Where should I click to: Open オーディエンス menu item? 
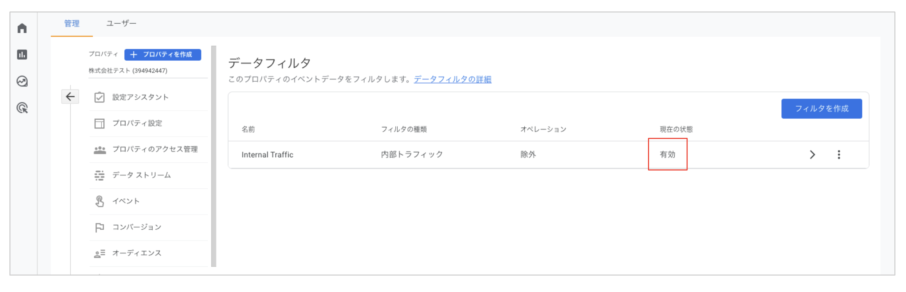[x=148, y=253]
